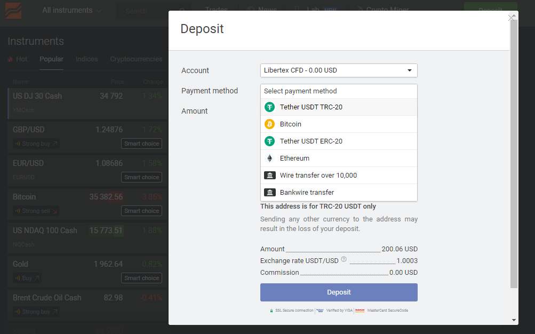
Task: Click Strong sell signal under Bitcoin
Action: tap(36, 211)
